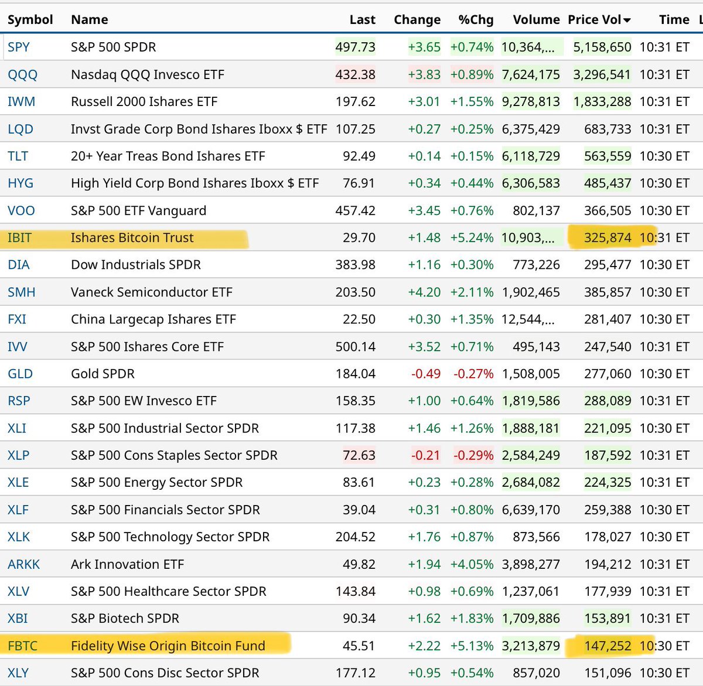Open the SMH symbol link
This screenshot has height=686, width=703.
(22, 292)
